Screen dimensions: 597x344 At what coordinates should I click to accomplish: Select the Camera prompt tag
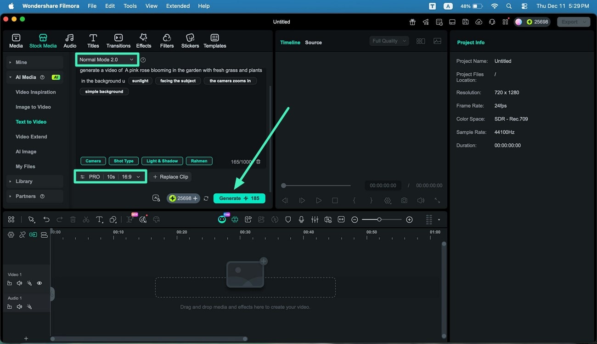93,161
